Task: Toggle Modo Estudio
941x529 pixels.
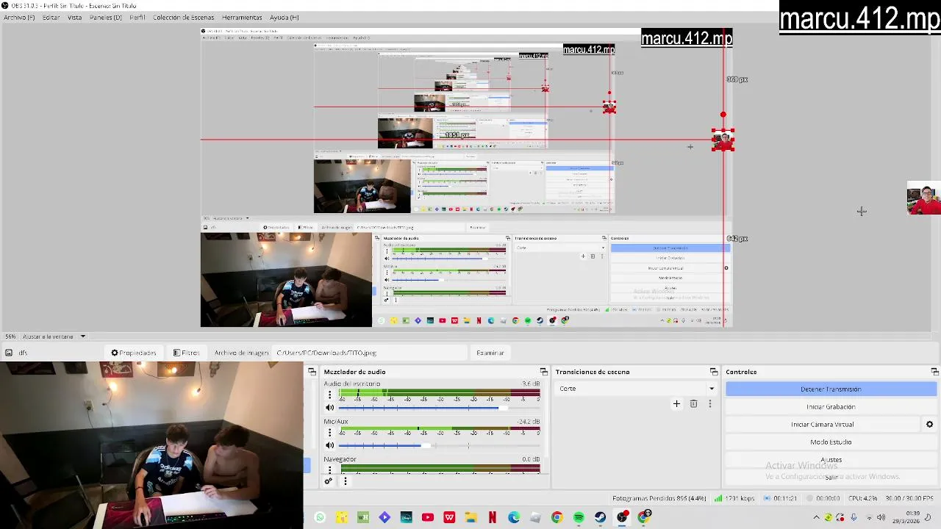Action: [x=831, y=442]
